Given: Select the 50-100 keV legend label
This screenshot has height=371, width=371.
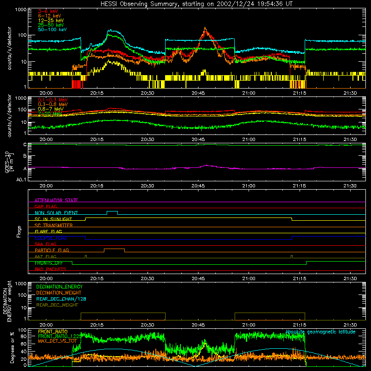Looking at the screenshot, I should click(52, 30).
